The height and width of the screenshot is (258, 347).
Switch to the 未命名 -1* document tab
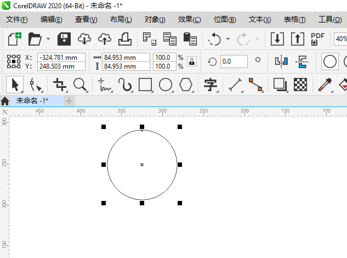point(37,101)
